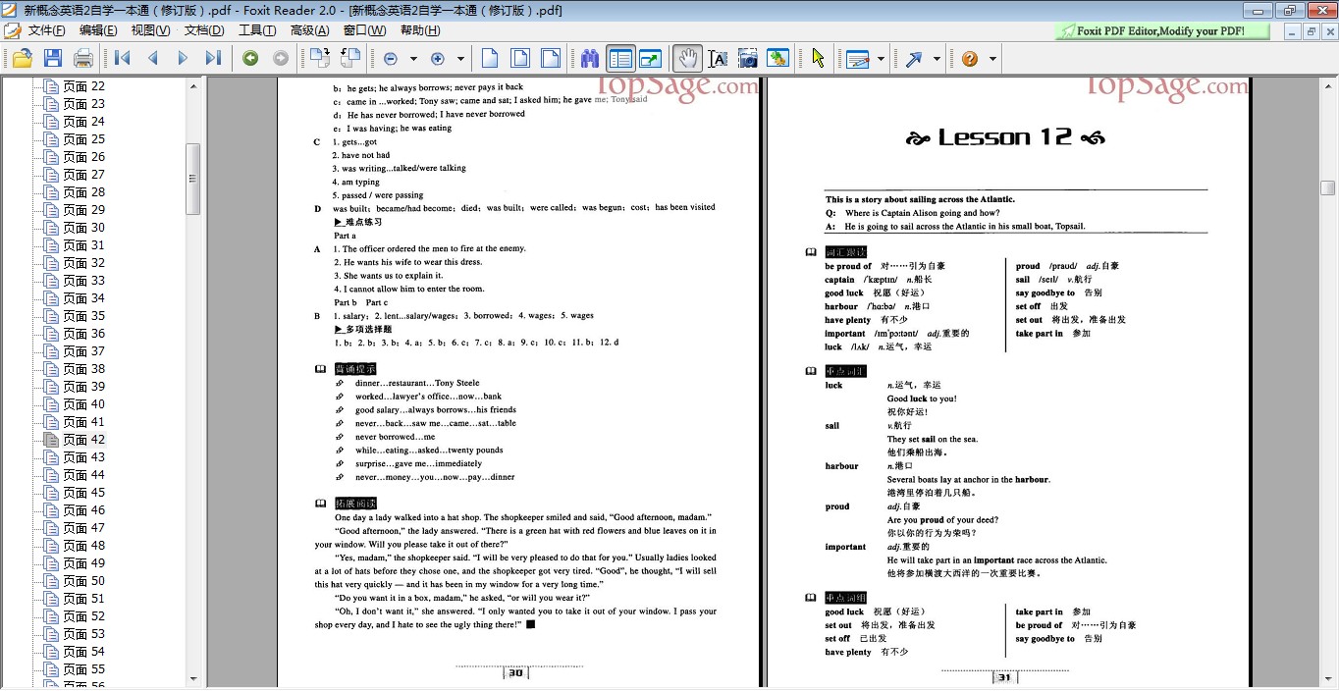
Task: Select 页面 22 in the page list
Action: pos(83,86)
